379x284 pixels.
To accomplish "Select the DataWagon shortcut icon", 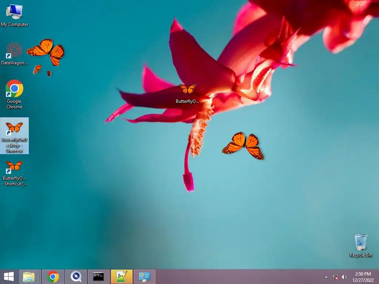I will [x=14, y=54].
